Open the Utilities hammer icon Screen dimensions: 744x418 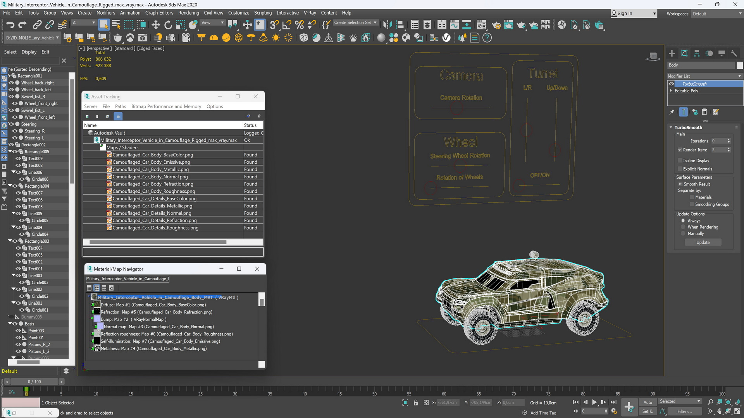click(734, 53)
